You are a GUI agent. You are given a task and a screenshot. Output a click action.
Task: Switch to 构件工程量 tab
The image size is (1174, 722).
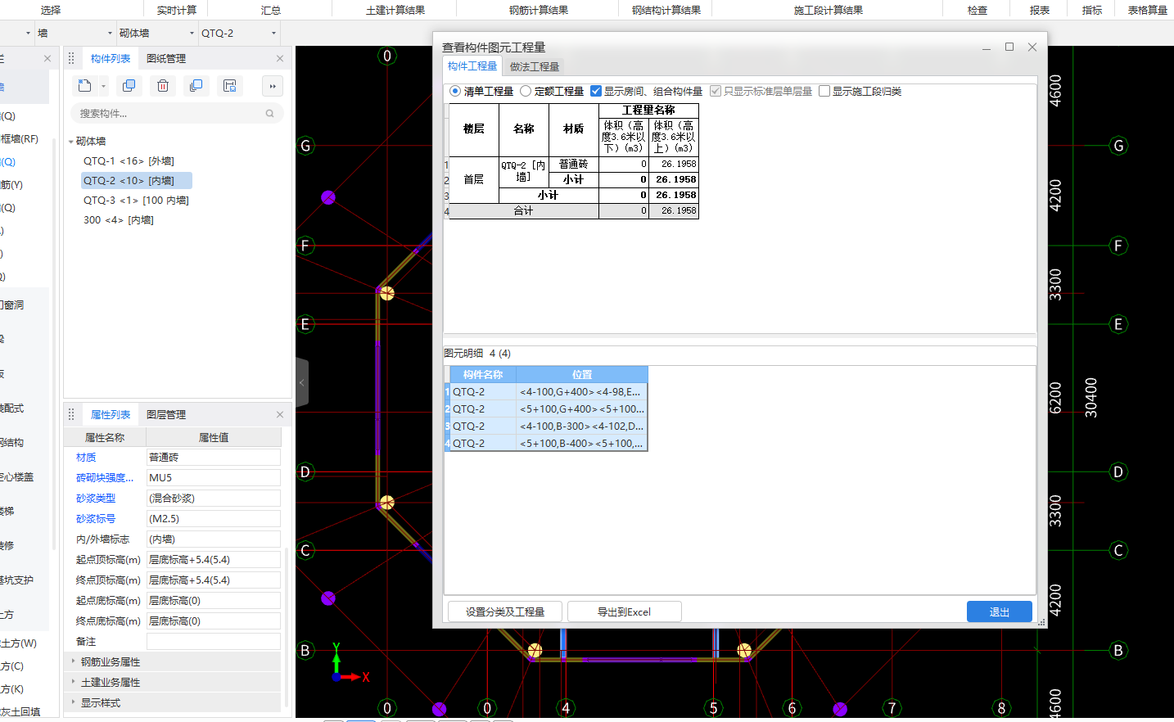pos(472,66)
